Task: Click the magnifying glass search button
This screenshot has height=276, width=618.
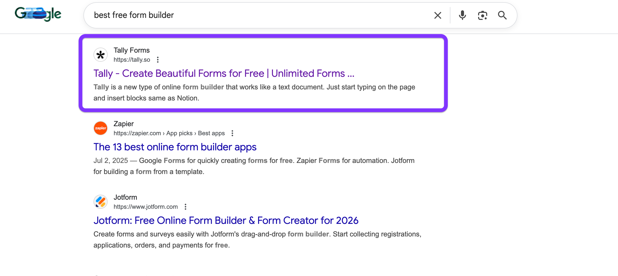Action: pyautogui.click(x=502, y=15)
